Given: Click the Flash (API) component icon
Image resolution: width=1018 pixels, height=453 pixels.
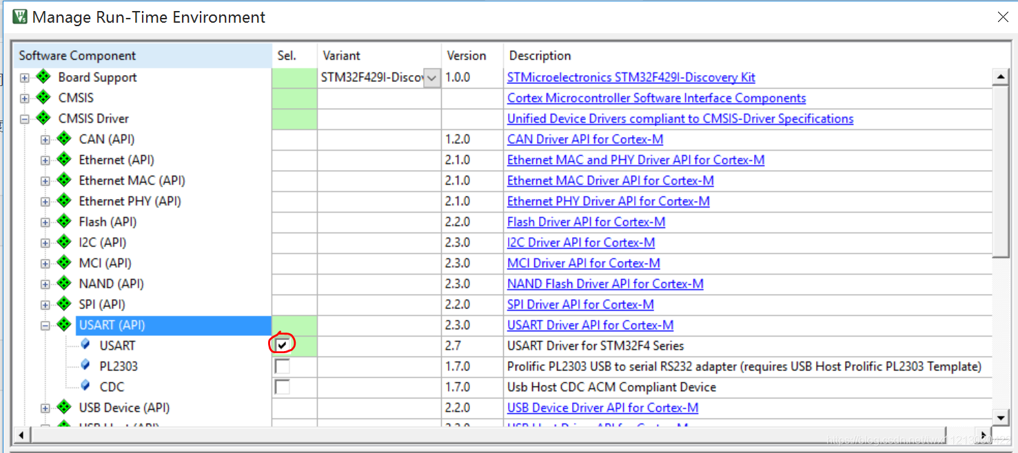Looking at the screenshot, I should [x=63, y=222].
